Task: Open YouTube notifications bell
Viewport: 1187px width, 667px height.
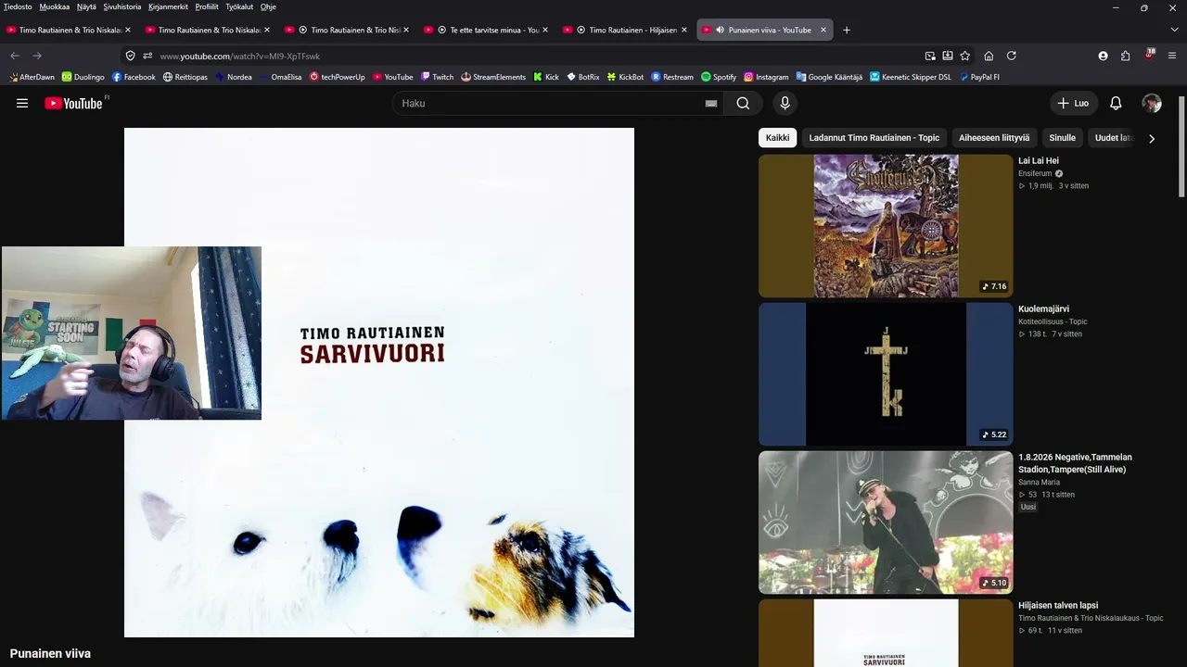Action: tap(1116, 103)
